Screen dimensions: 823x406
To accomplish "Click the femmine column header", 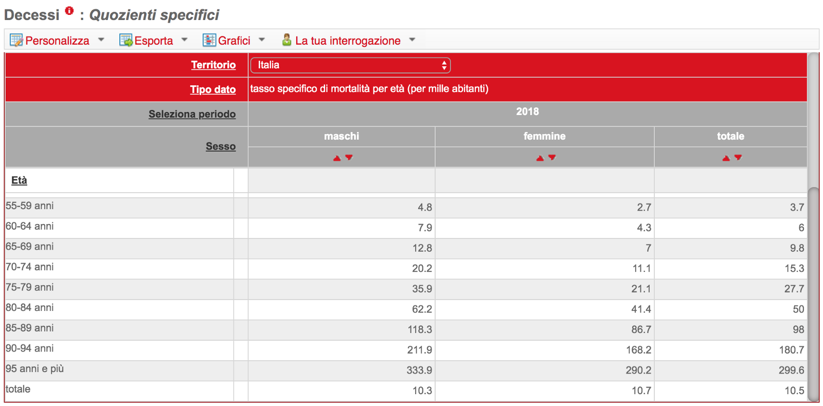I will tap(544, 136).
